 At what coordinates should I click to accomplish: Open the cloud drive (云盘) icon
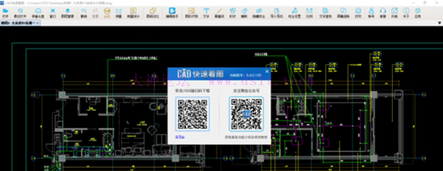pyautogui.click(x=38, y=13)
